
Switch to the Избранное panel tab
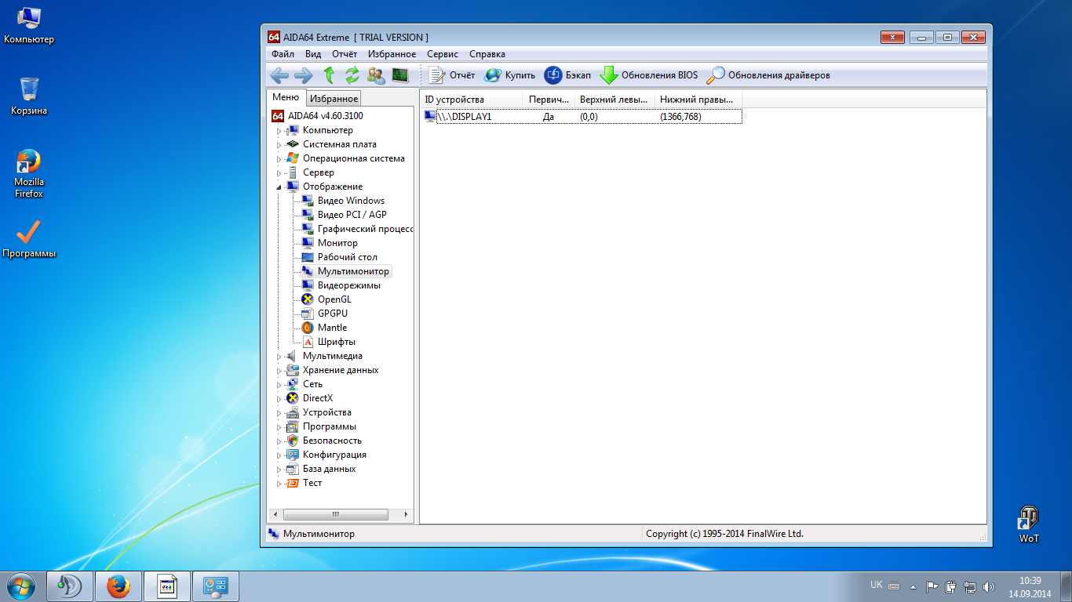pos(334,98)
